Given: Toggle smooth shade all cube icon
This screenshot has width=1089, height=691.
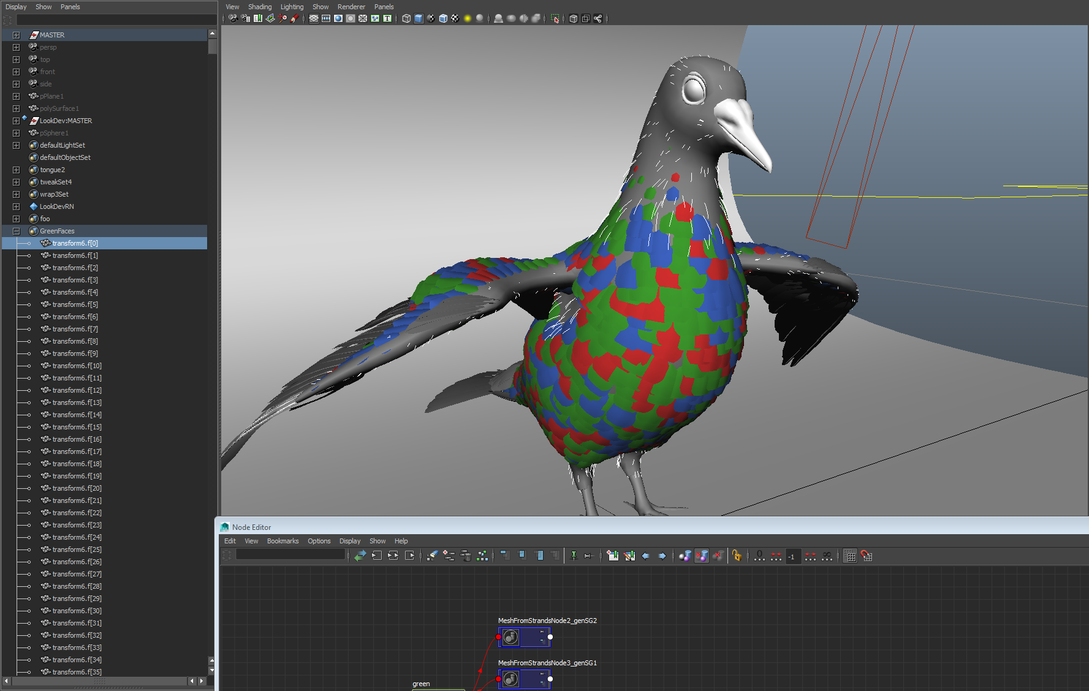Looking at the screenshot, I should pyautogui.click(x=419, y=18).
